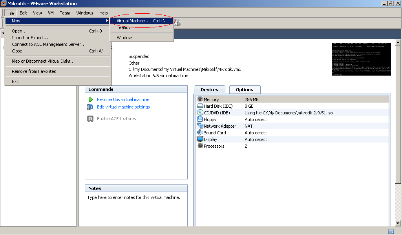Select the Floppy disk icon

[x=200, y=119]
